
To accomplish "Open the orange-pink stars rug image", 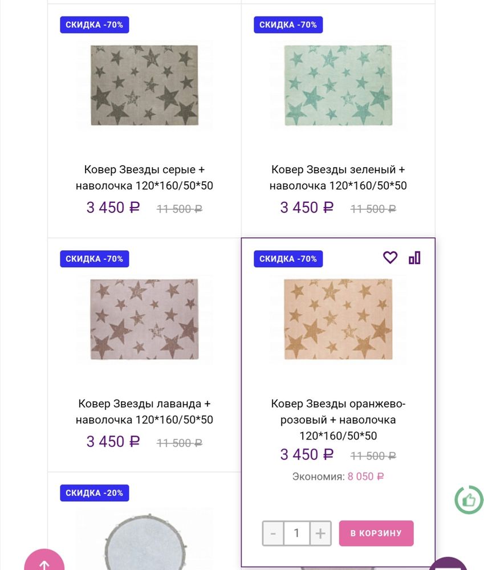I will point(338,319).
